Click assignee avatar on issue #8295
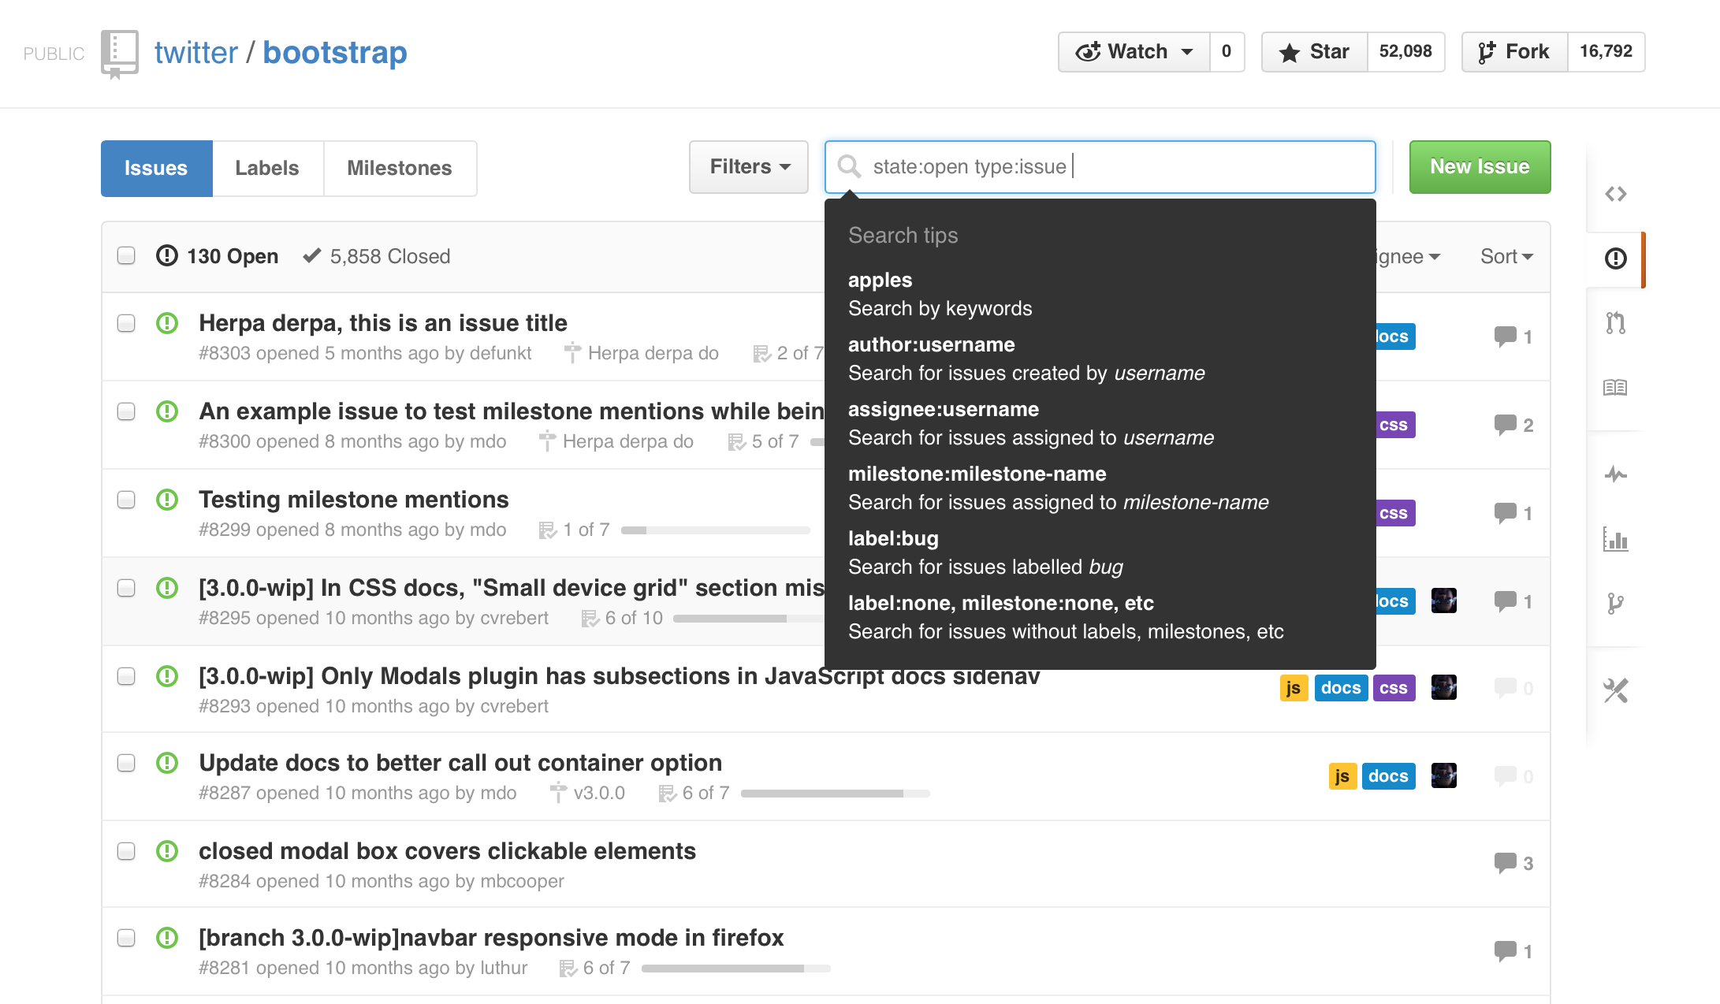This screenshot has height=1004, width=1720. click(x=1443, y=601)
